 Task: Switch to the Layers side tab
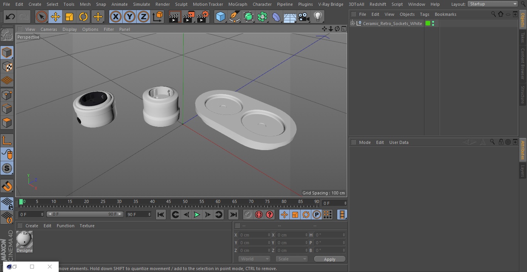[523, 171]
